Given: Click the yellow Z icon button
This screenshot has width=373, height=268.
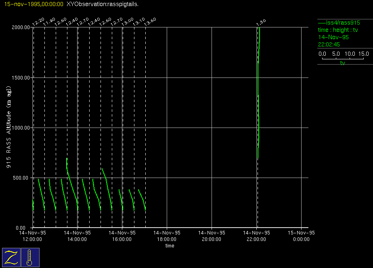Looking at the screenshot, I should click(x=11, y=257).
